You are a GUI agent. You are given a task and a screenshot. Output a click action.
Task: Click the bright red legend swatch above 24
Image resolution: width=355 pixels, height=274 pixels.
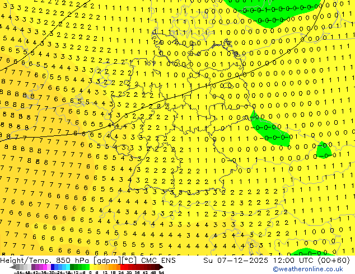point(122,267)
